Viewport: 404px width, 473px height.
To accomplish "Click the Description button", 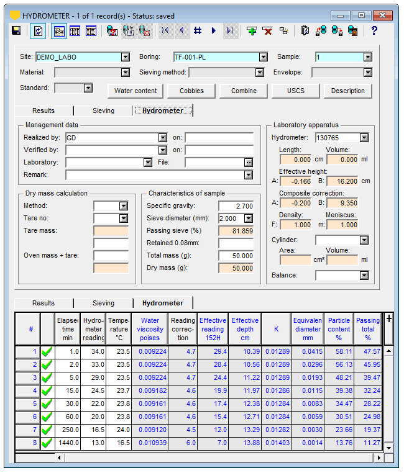I will point(348,91).
